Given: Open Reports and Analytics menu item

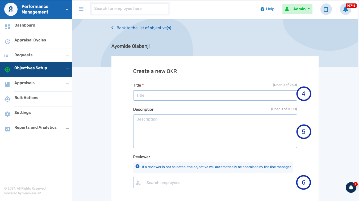Looking at the screenshot, I should coord(35,127).
